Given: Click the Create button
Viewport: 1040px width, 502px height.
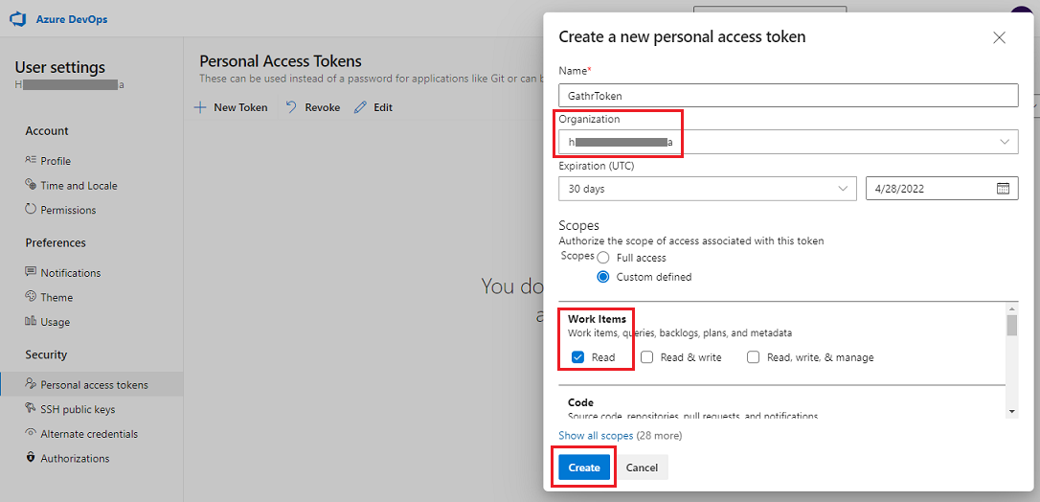Looking at the screenshot, I should pyautogui.click(x=583, y=468).
